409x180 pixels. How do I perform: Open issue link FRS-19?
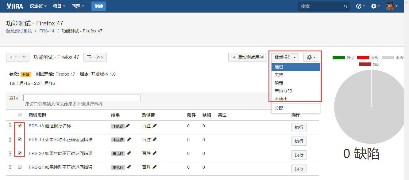[x=36, y=140]
